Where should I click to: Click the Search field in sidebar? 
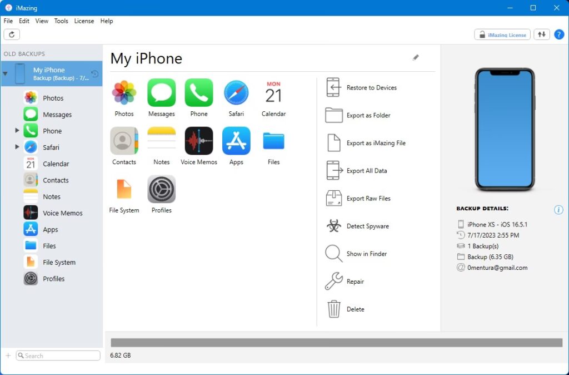pyautogui.click(x=58, y=356)
